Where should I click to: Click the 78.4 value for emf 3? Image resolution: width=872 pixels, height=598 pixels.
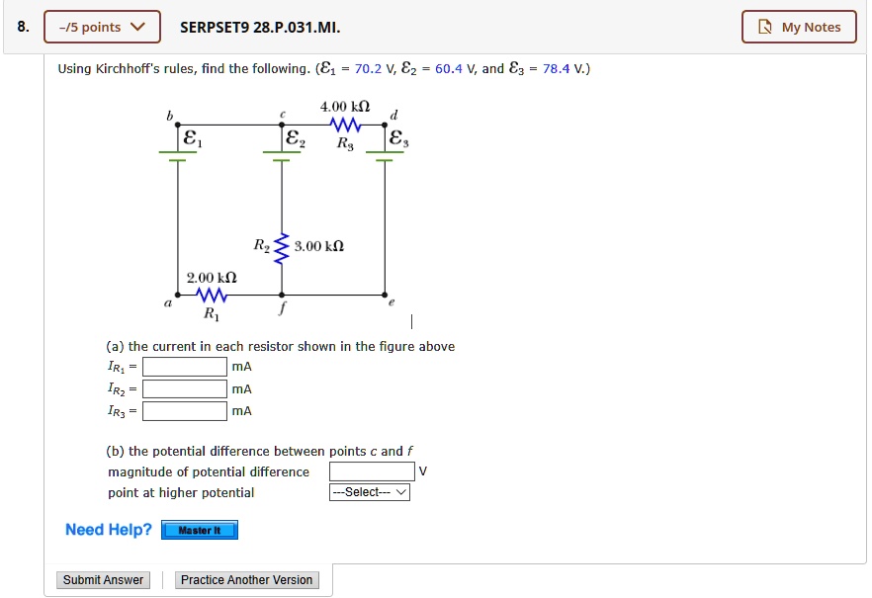click(556, 69)
